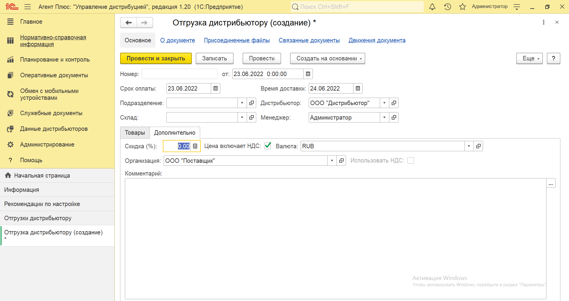Open Движения документа link
The width and height of the screenshot is (569, 301).
point(377,40)
